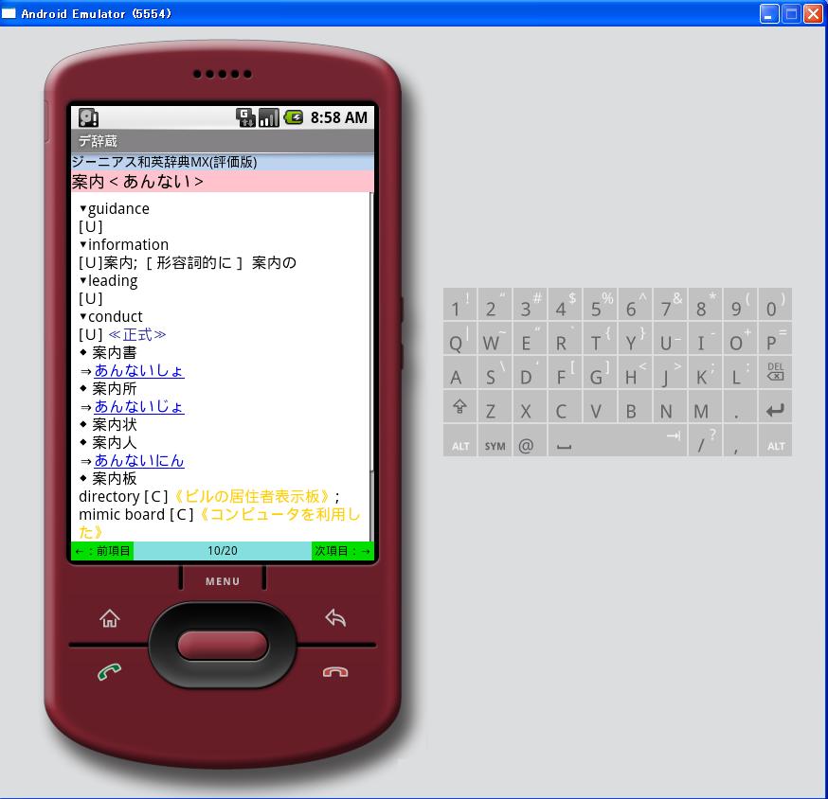Click the signal strength icon in status bar
The width and height of the screenshot is (828, 799).
tap(269, 117)
